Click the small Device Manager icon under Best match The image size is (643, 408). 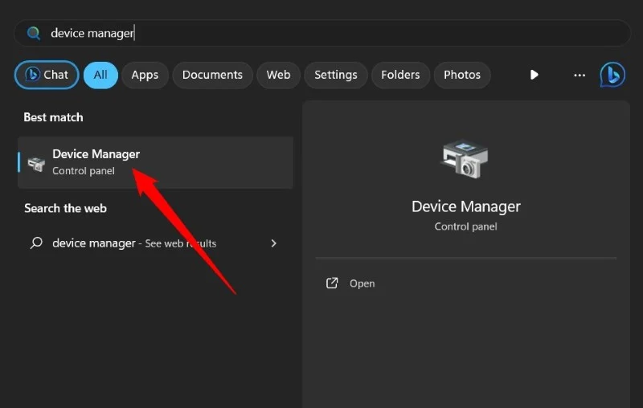(36, 163)
